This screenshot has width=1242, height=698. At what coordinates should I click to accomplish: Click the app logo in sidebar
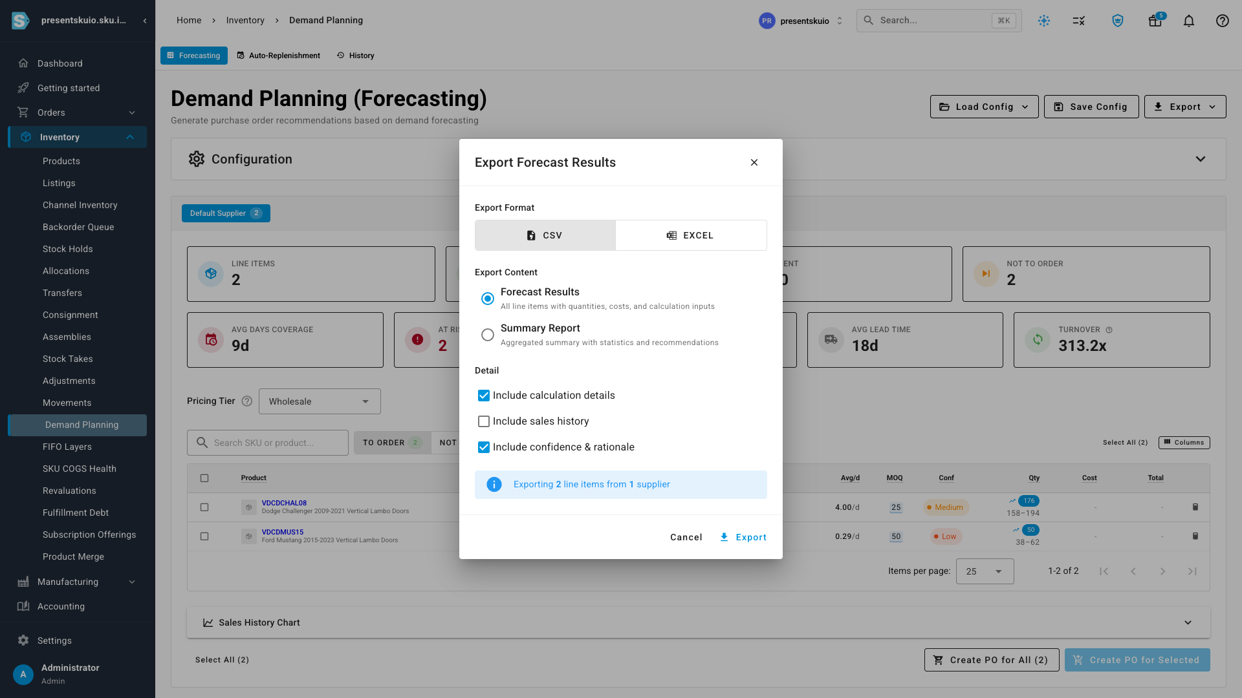click(x=21, y=21)
